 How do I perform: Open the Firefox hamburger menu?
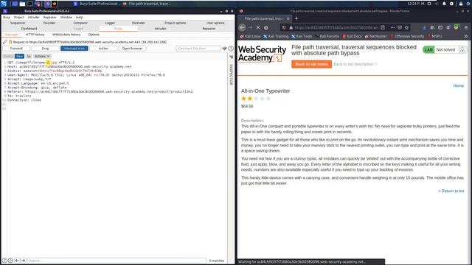[x=466, y=27]
